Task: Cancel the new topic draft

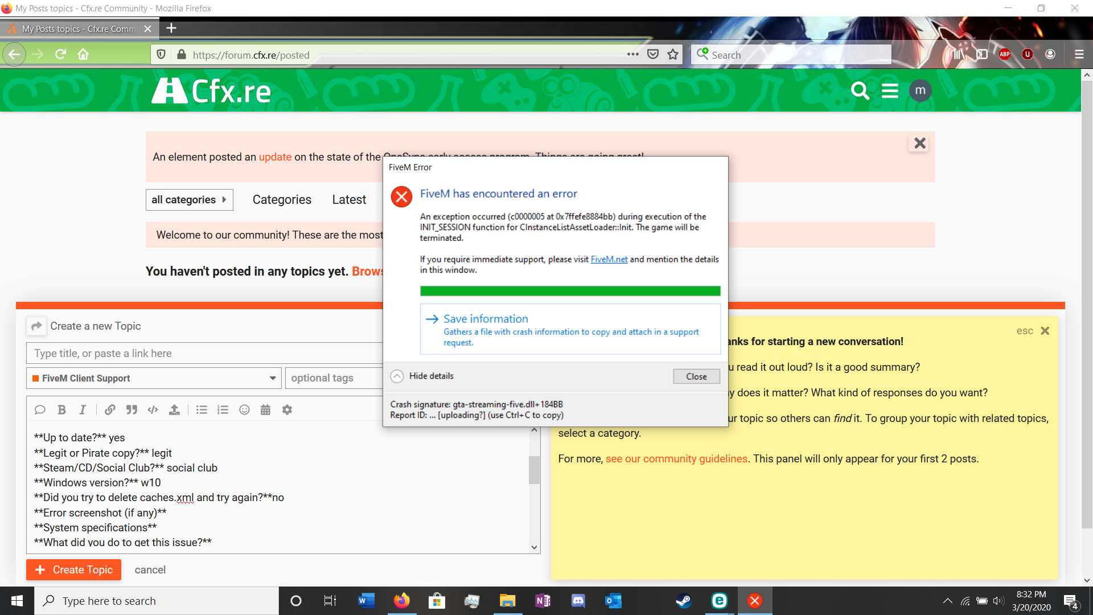Action: coord(150,570)
